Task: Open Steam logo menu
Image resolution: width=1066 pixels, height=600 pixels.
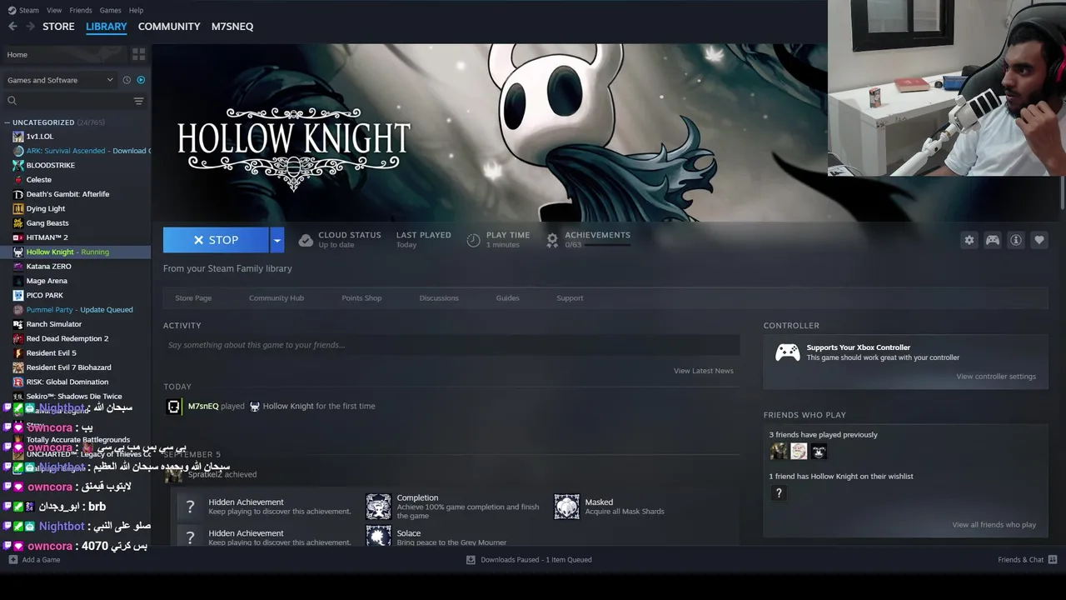Action: click(x=23, y=10)
